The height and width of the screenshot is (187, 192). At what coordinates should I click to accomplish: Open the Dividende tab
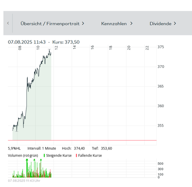coord(163,23)
